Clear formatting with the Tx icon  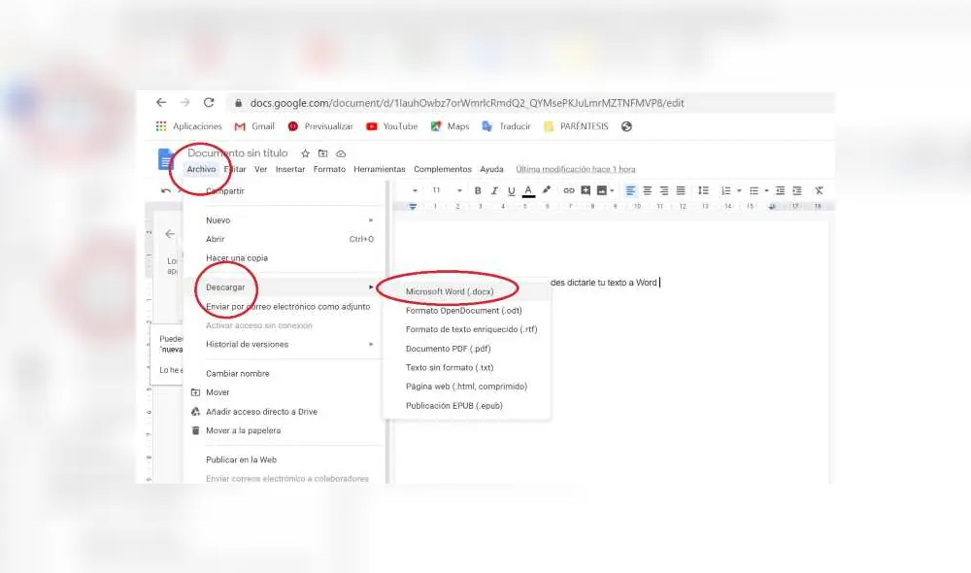[x=819, y=190]
